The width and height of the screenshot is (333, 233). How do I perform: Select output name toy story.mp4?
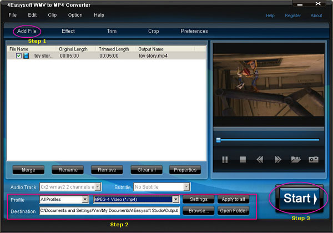point(153,56)
